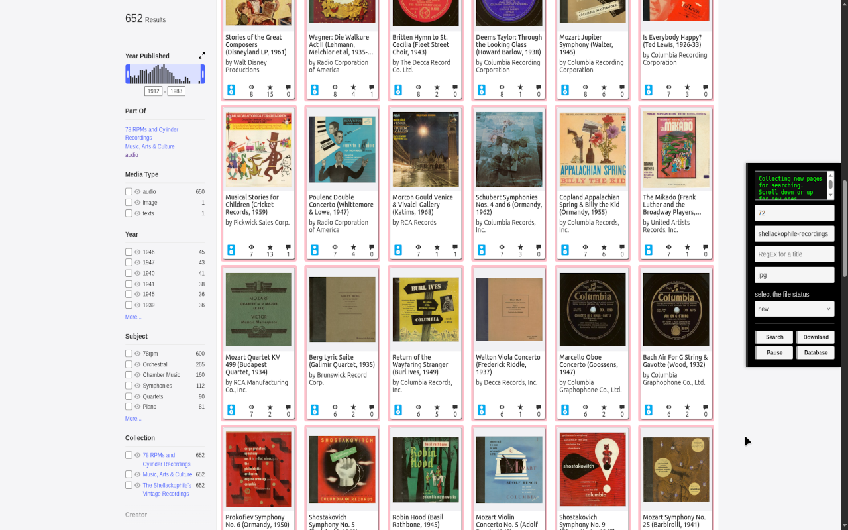Click the page's vertical scrollbar thumb
Viewport: 848px width, 530px height.
point(845,229)
